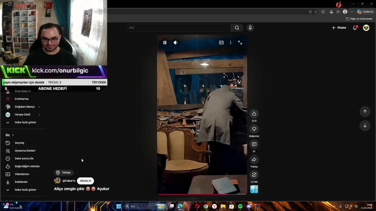Seek using the red Shorts progress bar
Screen dimensions: 376x211
pos(202,194)
